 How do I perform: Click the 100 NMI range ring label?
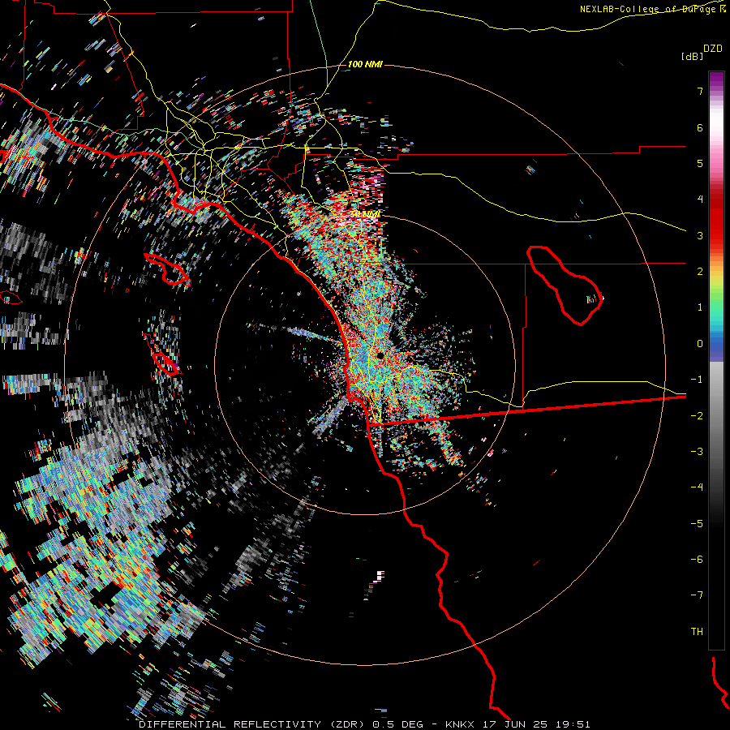[x=365, y=64]
